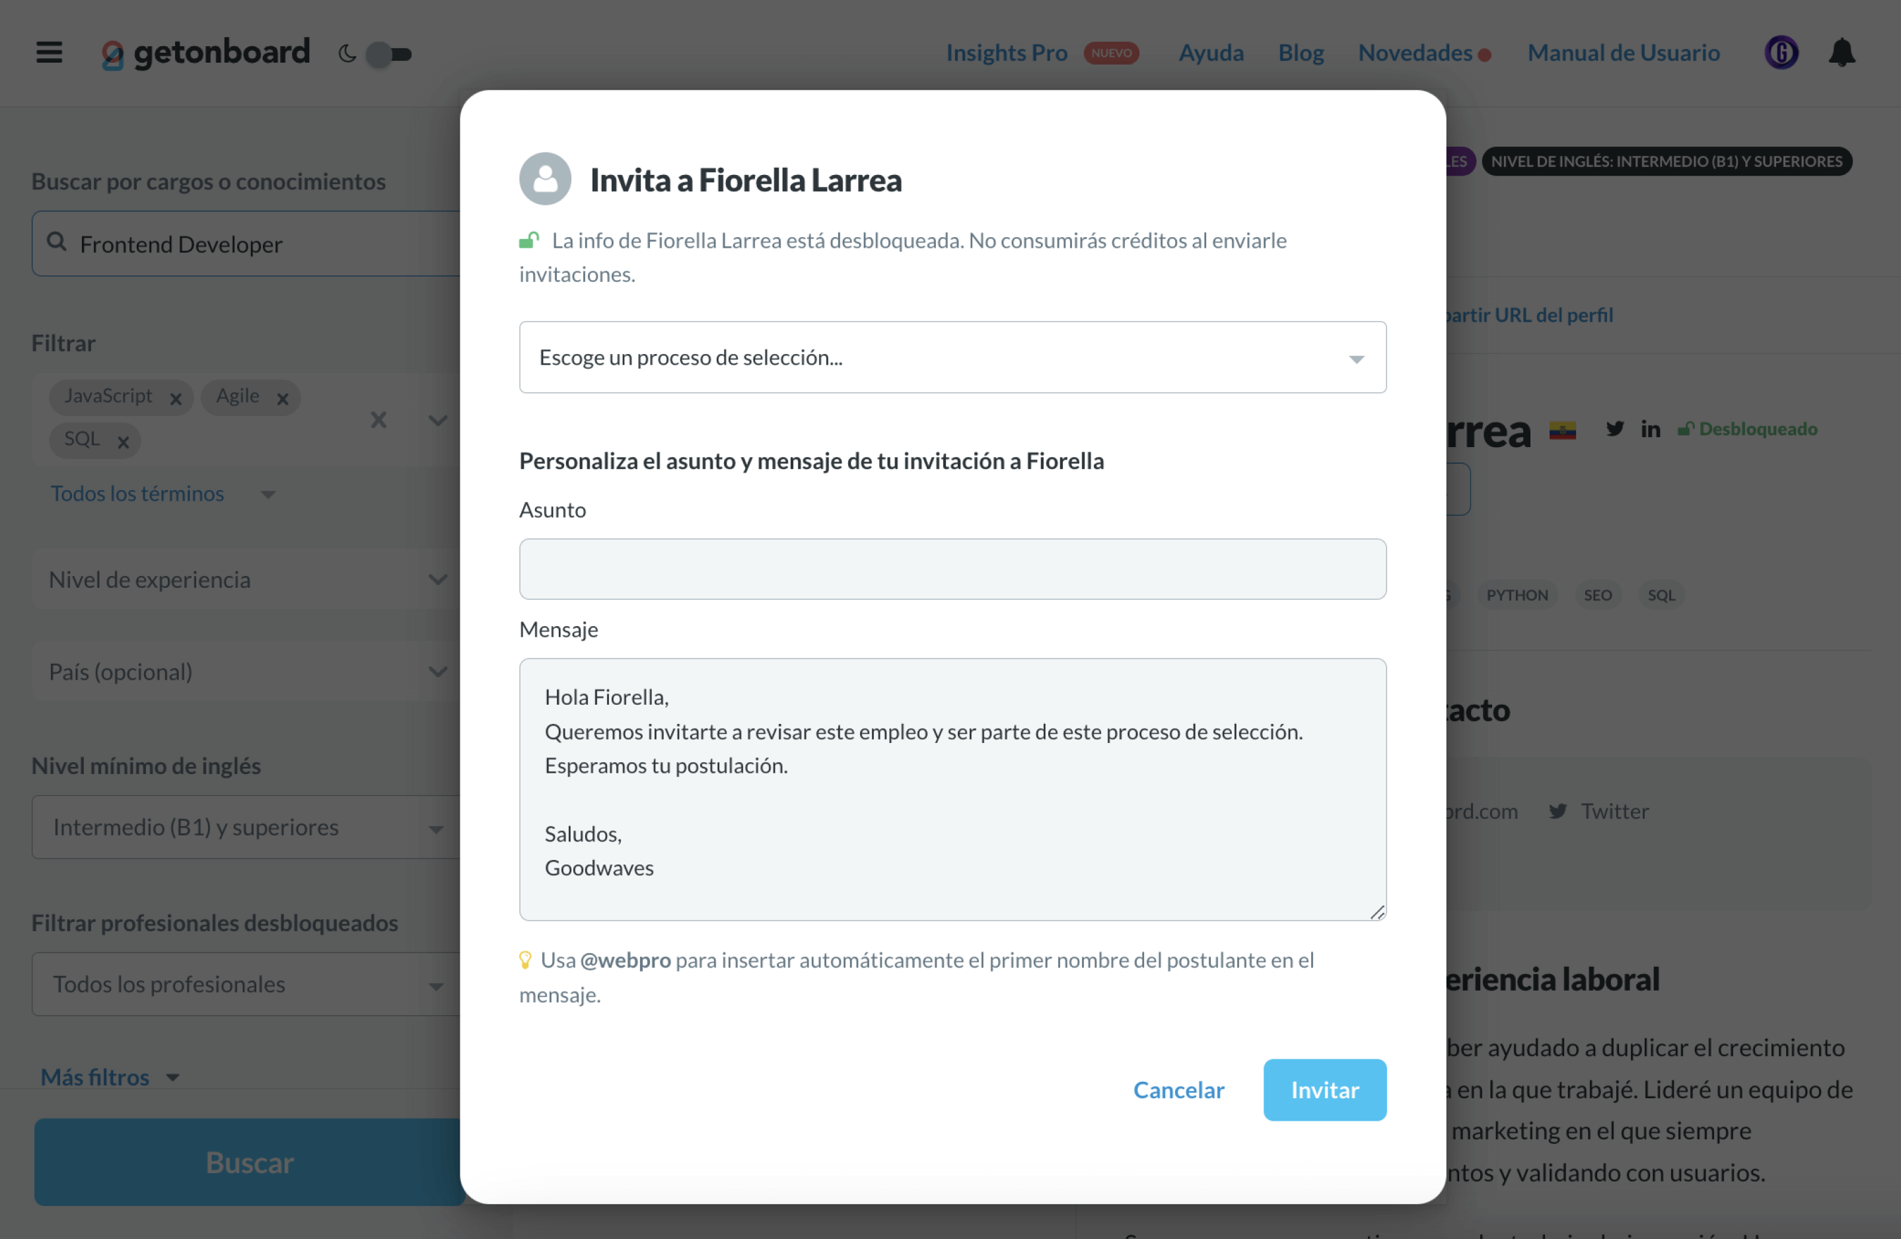
Task: Open the user account avatar
Action: [x=1781, y=53]
